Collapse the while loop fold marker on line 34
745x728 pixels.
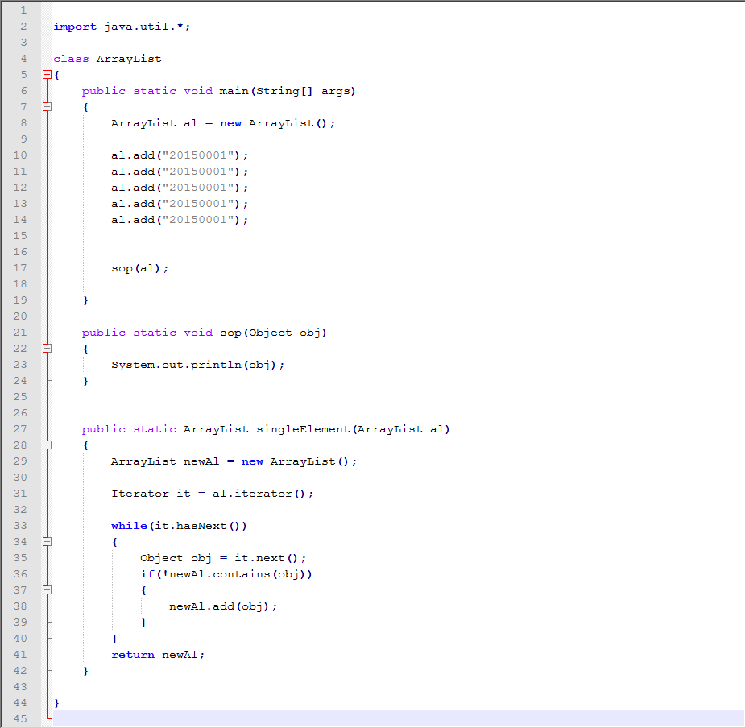47,542
